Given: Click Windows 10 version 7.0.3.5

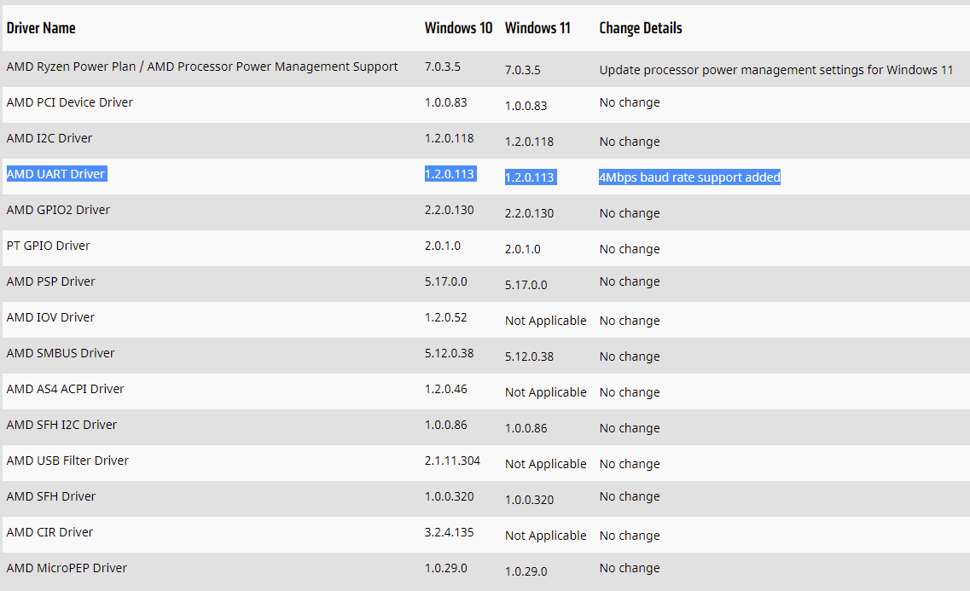Looking at the screenshot, I should tap(442, 67).
